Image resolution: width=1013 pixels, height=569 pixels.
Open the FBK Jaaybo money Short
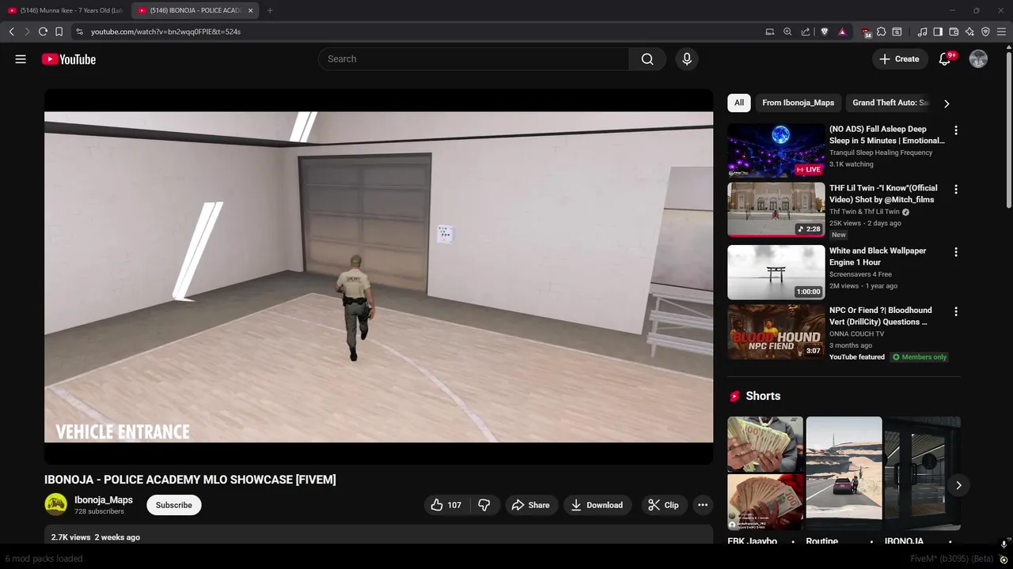pyautogui.click(x=764, y=473)
